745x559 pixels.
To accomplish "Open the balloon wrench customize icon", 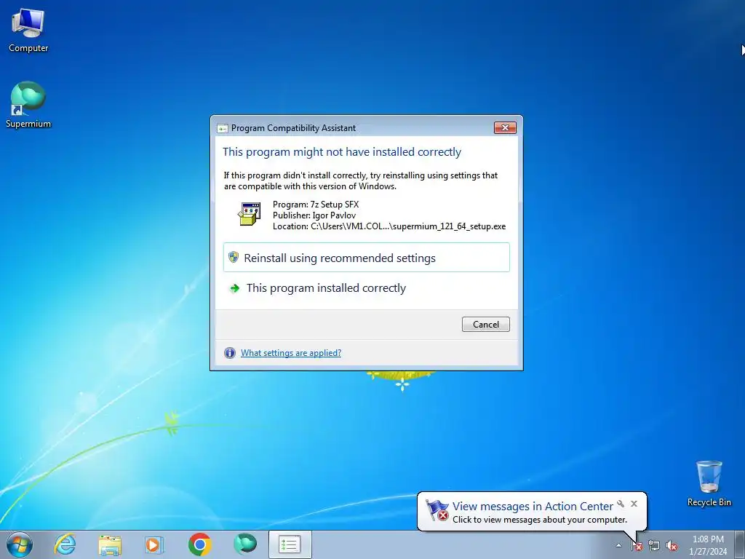I will point(621,504).
